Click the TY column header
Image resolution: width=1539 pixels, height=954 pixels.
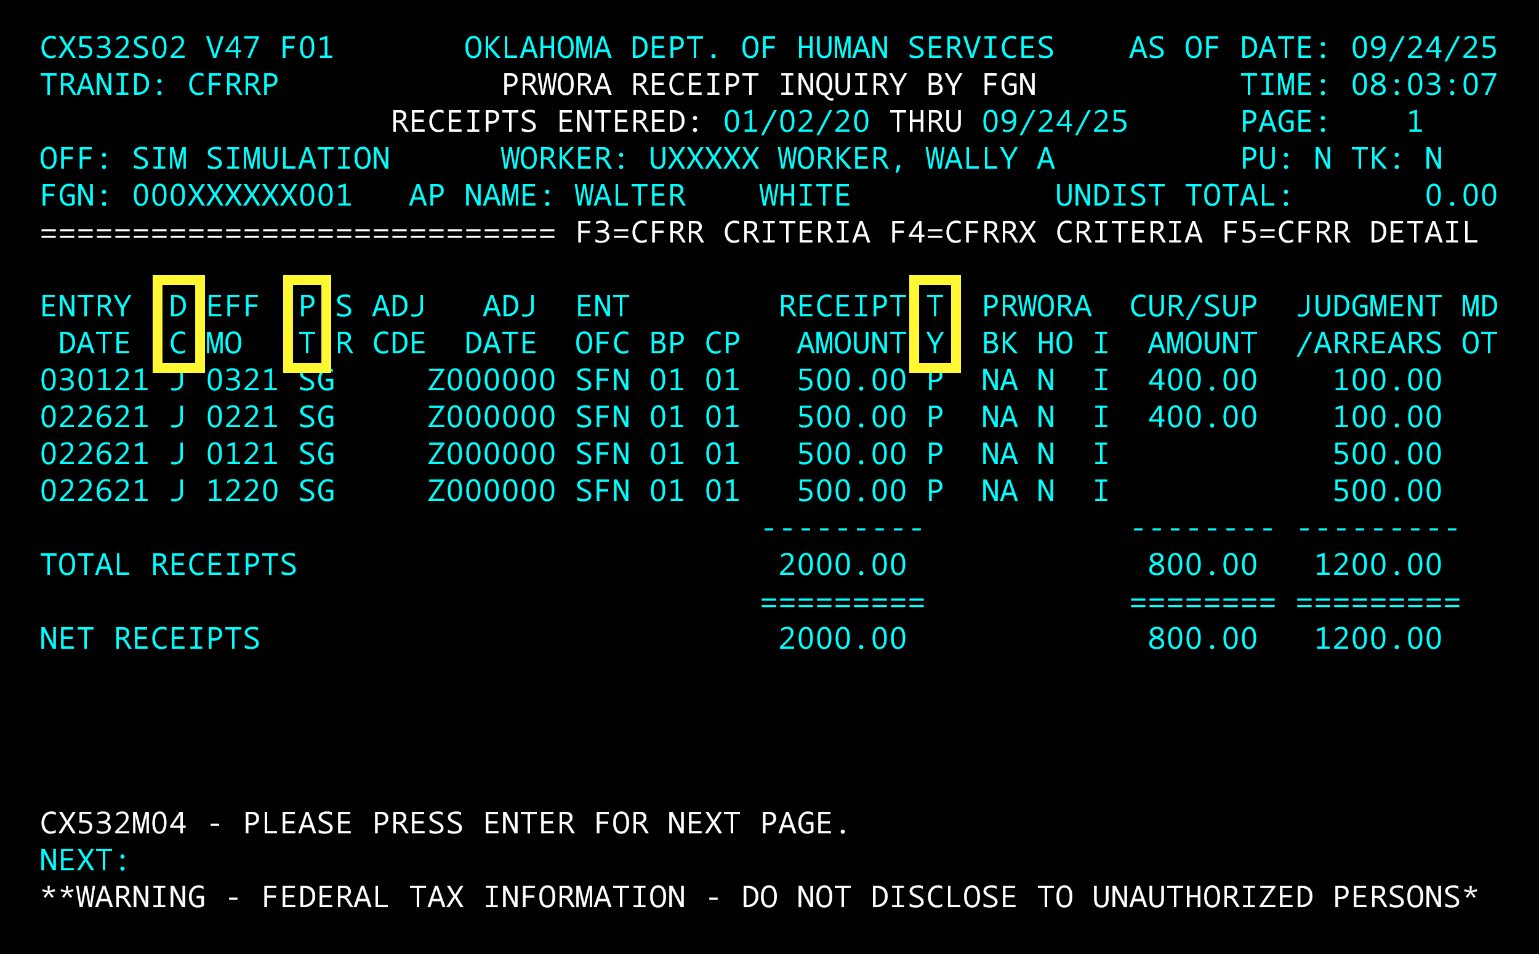tap(935, 326)
